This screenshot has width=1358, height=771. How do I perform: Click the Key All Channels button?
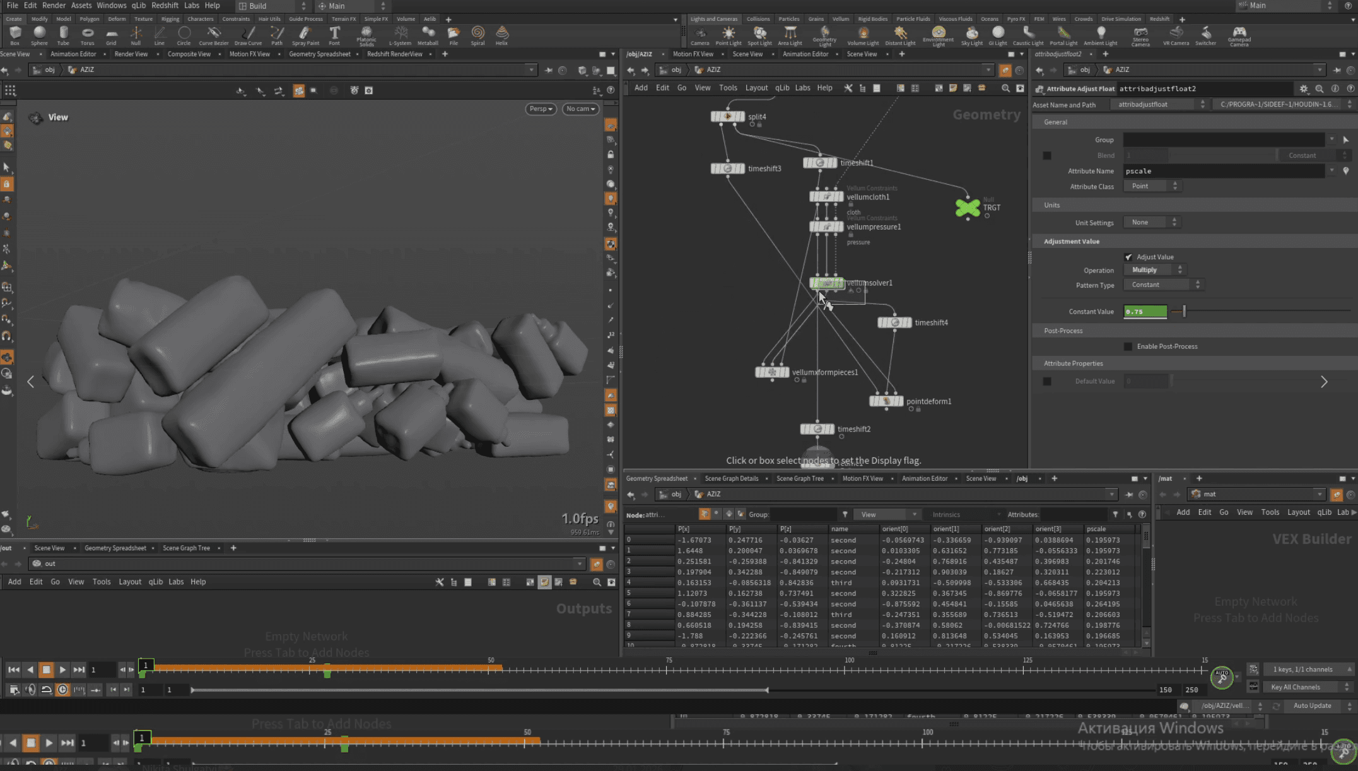point(1296,687)
